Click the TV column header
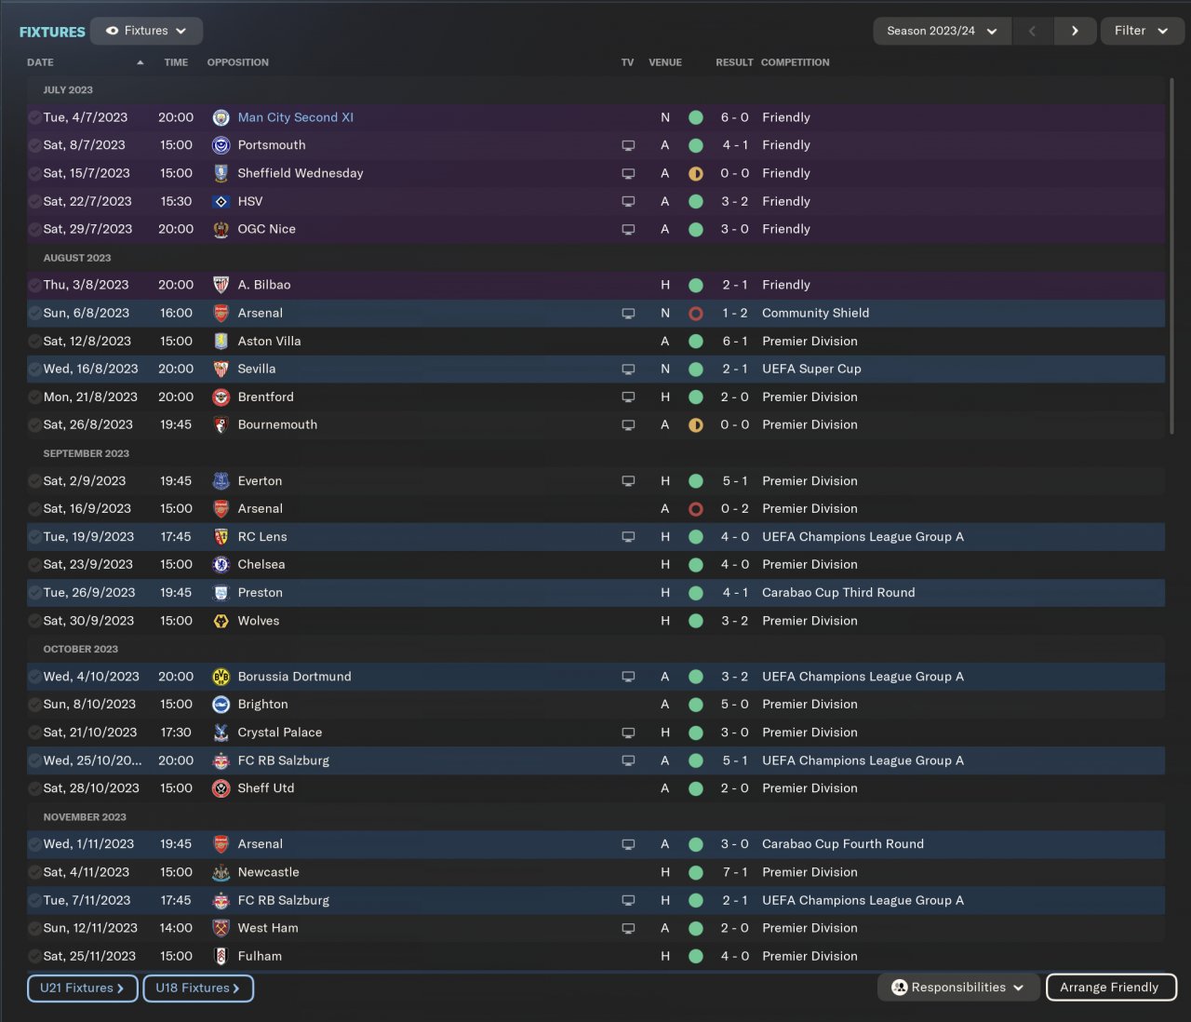 pos(627,62)
